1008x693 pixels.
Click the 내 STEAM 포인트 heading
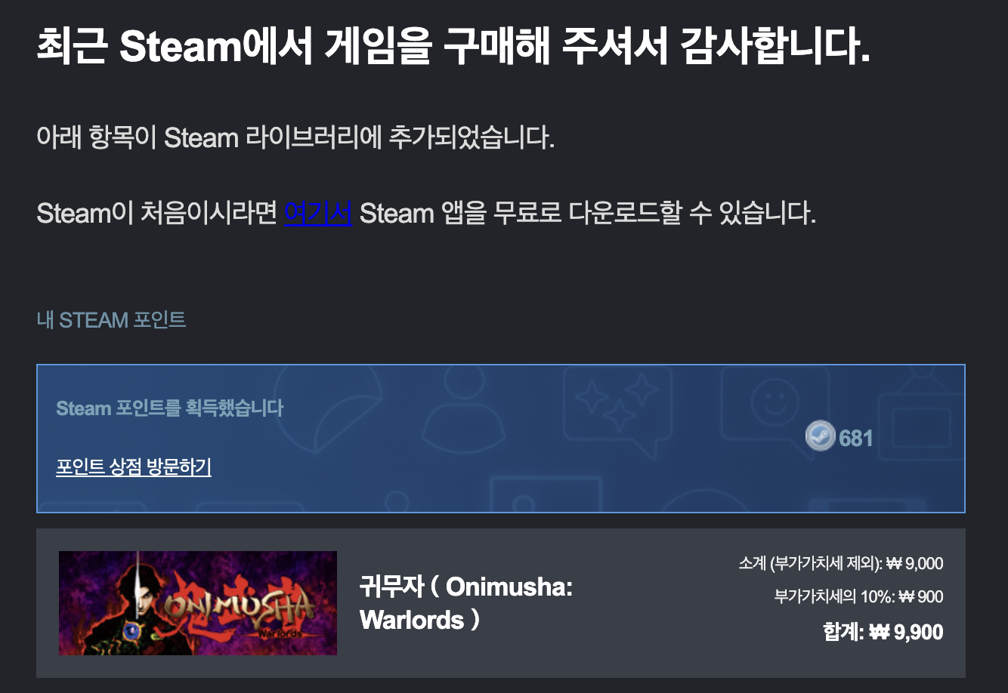pyautogui.click(x=111, y=320)
